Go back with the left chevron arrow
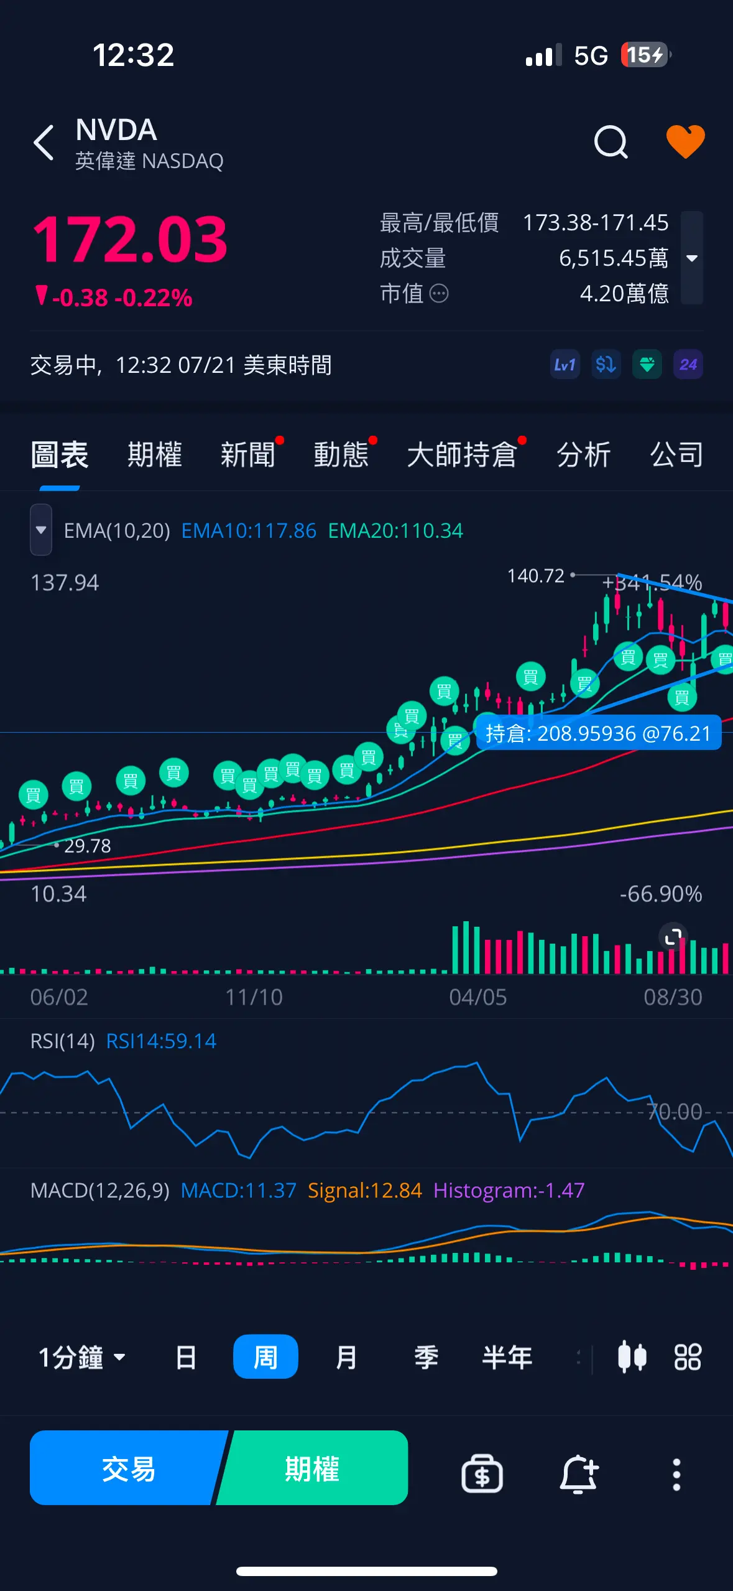 44,143
